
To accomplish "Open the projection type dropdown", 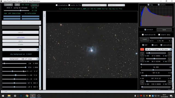I will click(x=94, y=5).
